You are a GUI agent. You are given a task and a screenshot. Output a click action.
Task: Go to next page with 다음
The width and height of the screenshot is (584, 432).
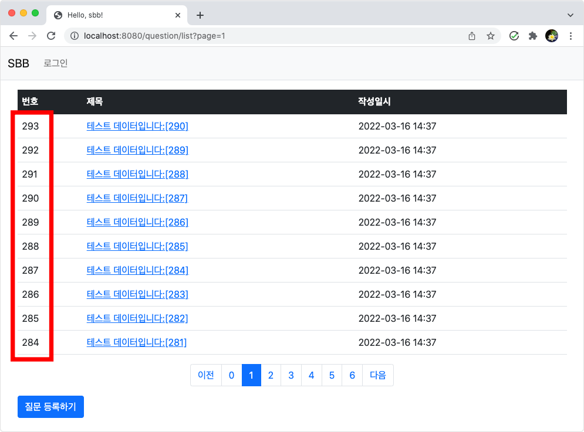pyautogui.click(x=377, y=375)
